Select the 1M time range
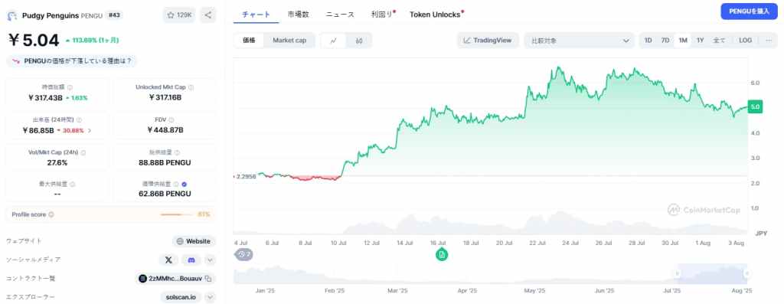 (682, 41)
